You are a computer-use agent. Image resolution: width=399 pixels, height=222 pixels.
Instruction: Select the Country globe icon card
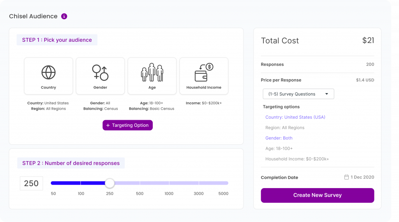(48, 76)
